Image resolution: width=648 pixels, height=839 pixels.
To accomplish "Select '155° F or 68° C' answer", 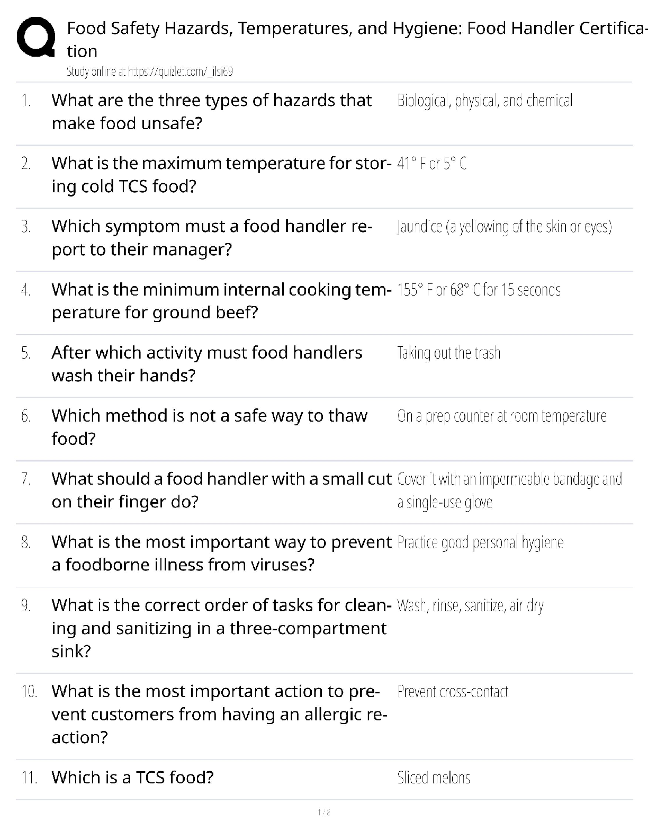I will (479, 290).
